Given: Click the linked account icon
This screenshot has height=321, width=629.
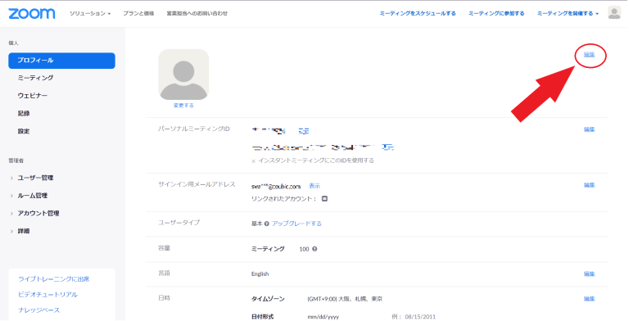Looking at the screenshot, I should coord(324,199).
